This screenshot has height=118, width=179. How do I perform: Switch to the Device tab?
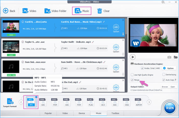[82, 113]
